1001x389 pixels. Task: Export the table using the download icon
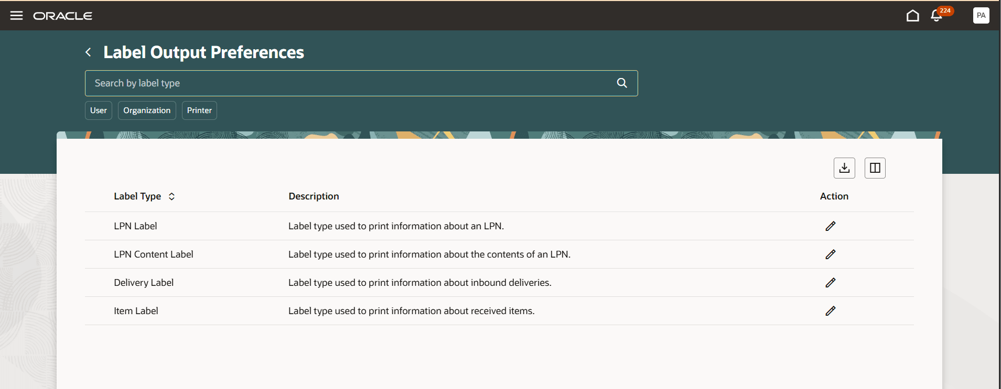(844, 168)
